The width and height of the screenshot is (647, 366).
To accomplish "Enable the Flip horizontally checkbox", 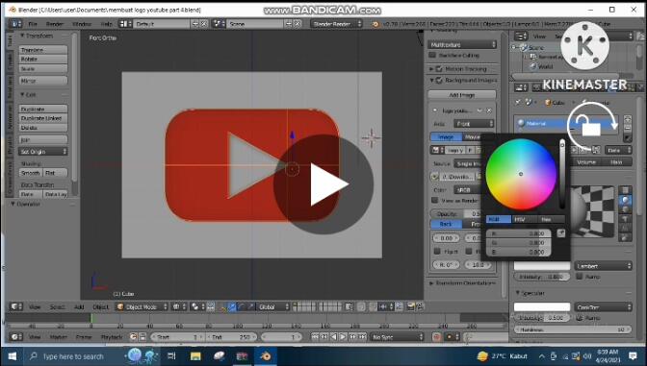I will click(x=437, y=251).
